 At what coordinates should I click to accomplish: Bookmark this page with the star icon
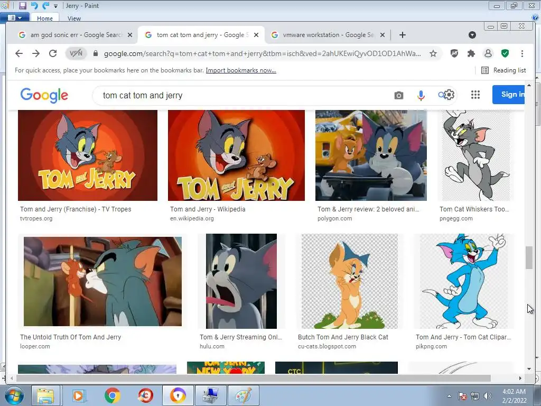click(433, 53)
